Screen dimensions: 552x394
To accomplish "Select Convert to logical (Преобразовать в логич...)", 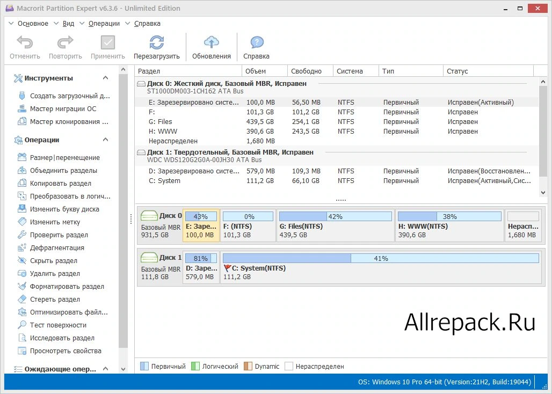I will tap(64, 196).
